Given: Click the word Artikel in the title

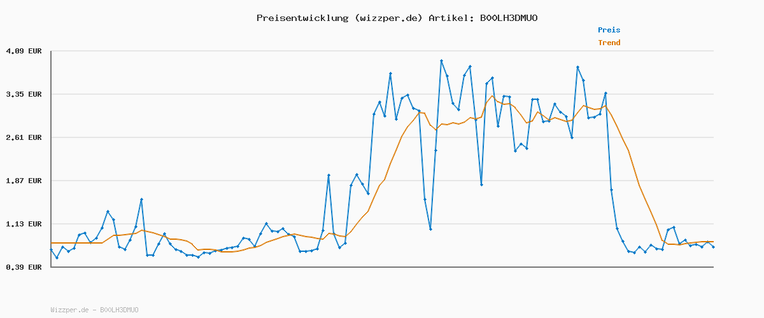Looking at the screenshot, I should 449,18.
